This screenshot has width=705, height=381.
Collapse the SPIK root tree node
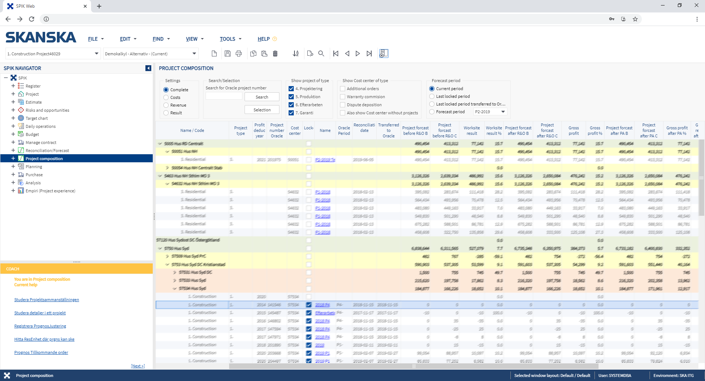[6, 78]
